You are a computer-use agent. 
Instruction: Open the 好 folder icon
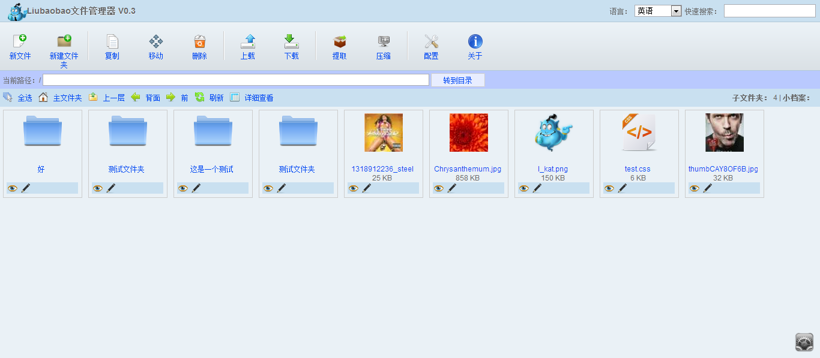click(43, 131)
